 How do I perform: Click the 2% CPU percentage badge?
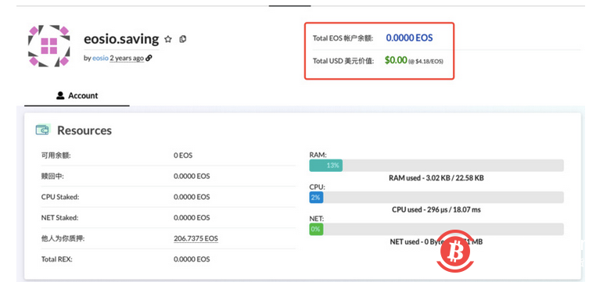(315, 198)
